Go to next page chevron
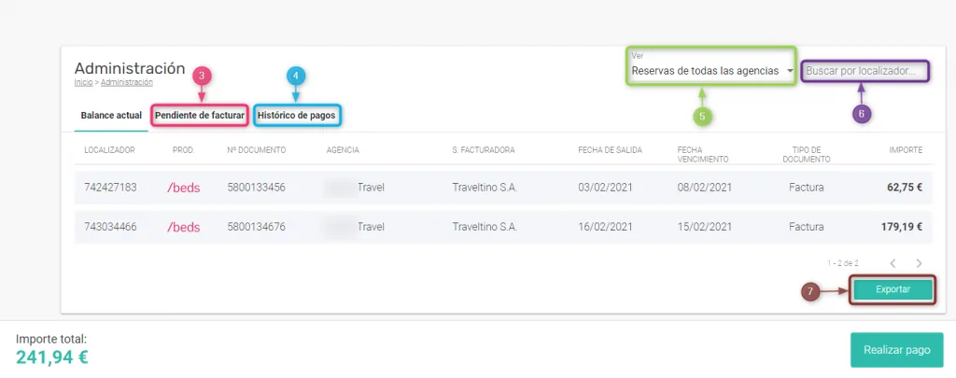The image size is (956, 378). tap(920, 264)
